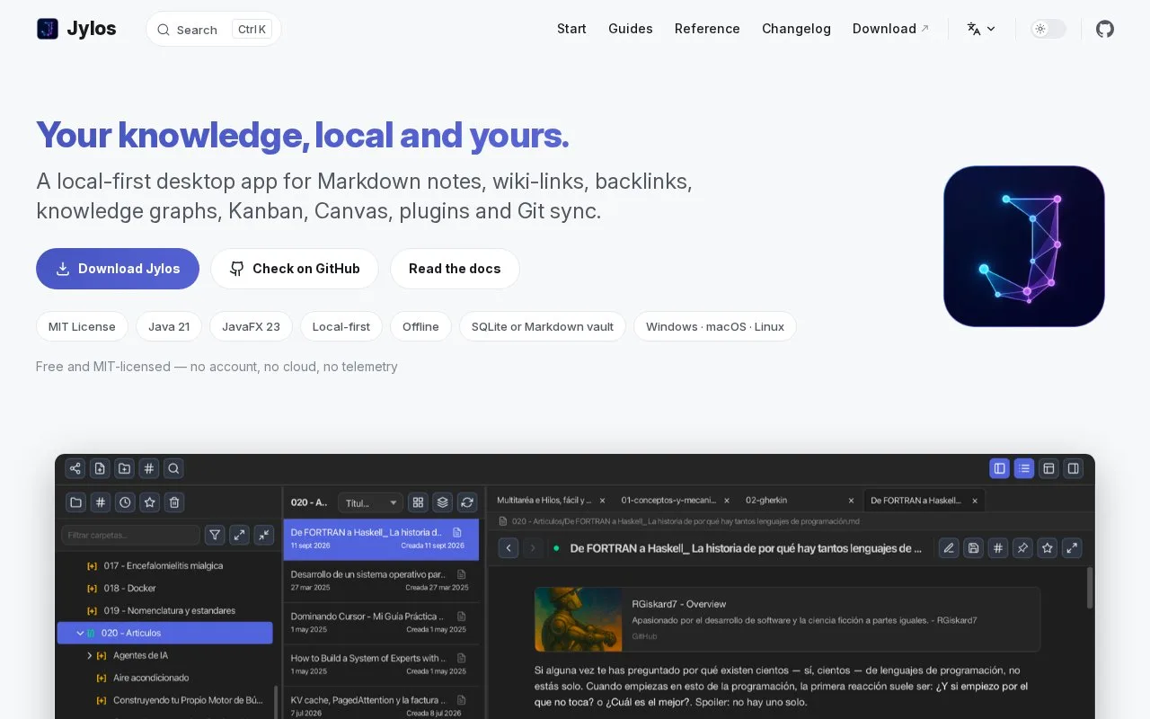The image size is (1150, 719).
Task: Switch notes list to grid view icon
Action: coord(418,502)
